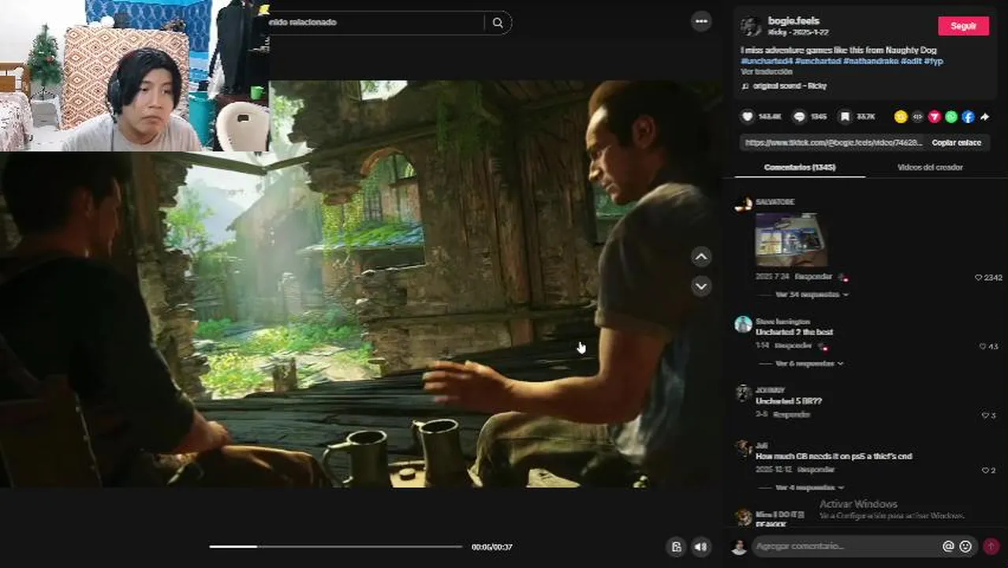This screenshot has width=1008, height=568.
Task: Click the 'Agregar comentario...' input field
Action: click(x=846, y=546)
